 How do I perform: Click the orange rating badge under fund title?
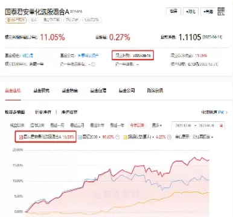pos(16,20)
